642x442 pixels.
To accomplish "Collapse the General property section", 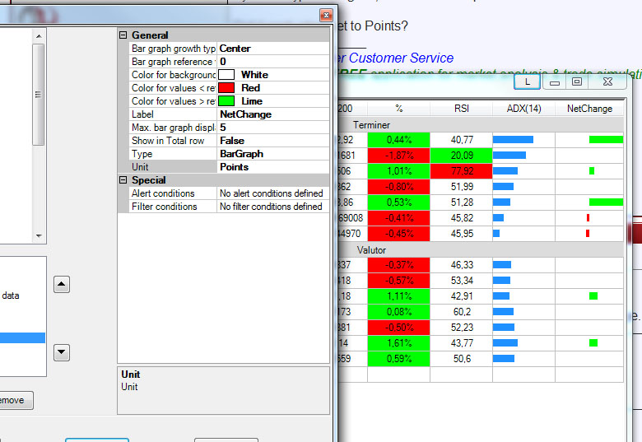I will [x=123, y=35].
